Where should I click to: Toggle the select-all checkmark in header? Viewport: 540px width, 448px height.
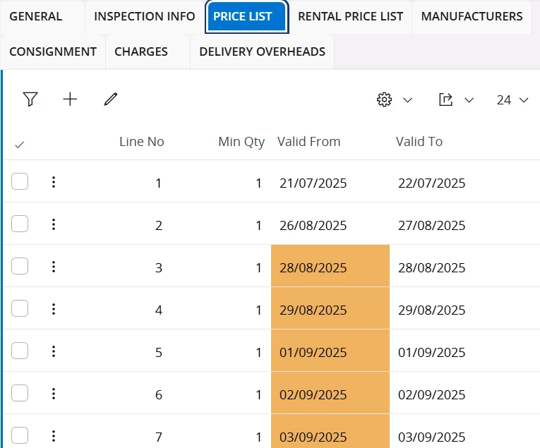coord(20,144)
